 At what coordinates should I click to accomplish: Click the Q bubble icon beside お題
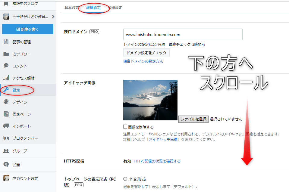(x=6, y=164)
